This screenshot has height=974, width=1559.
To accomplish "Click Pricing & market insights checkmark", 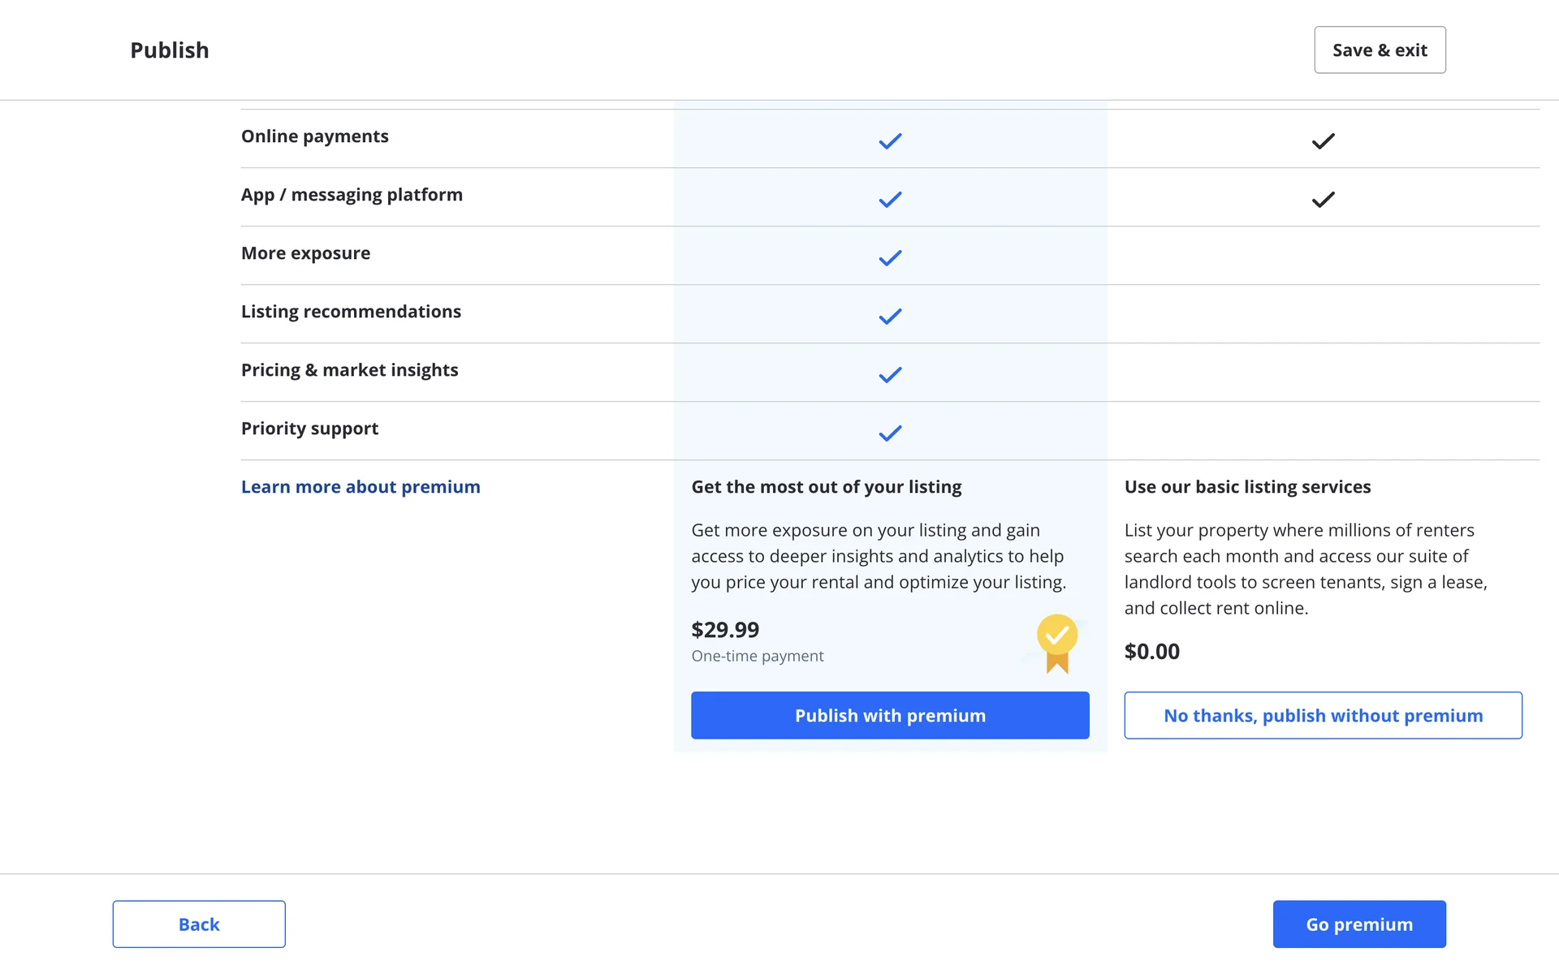I will point(890,375).
